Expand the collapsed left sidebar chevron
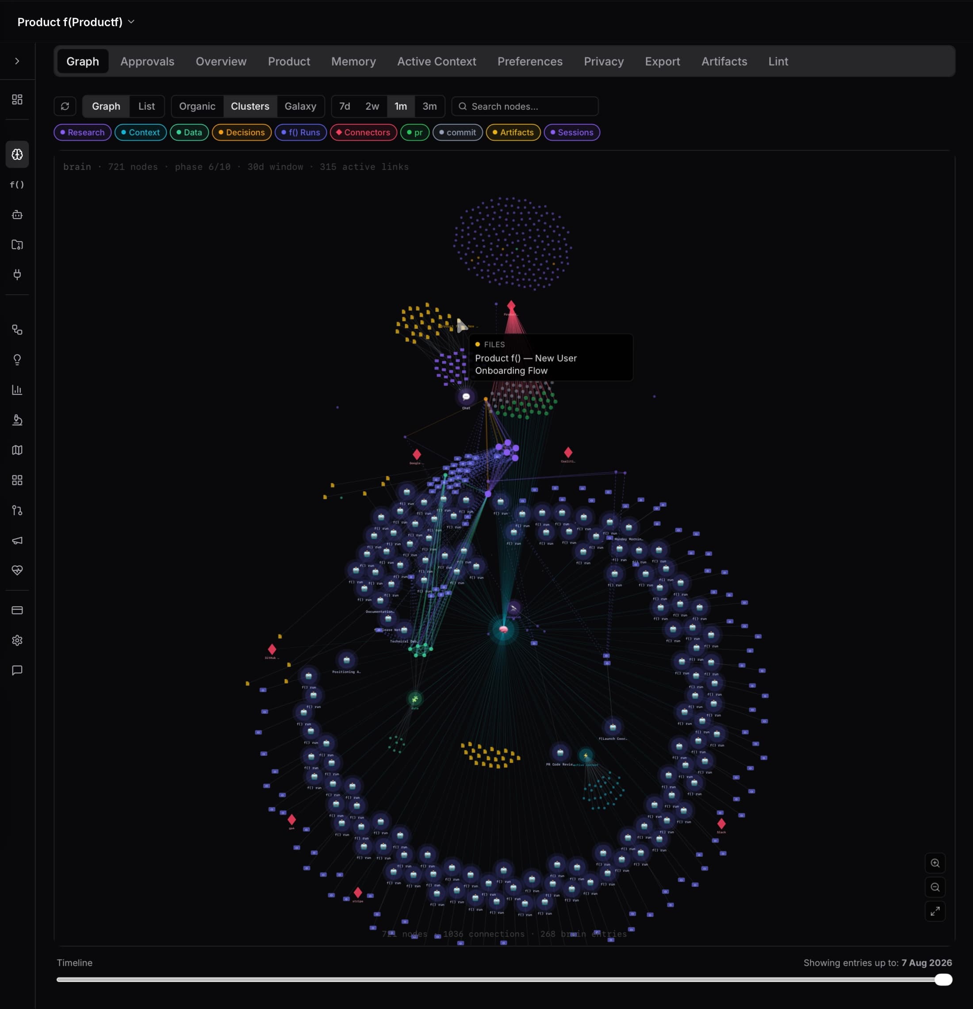 point(17,61)
